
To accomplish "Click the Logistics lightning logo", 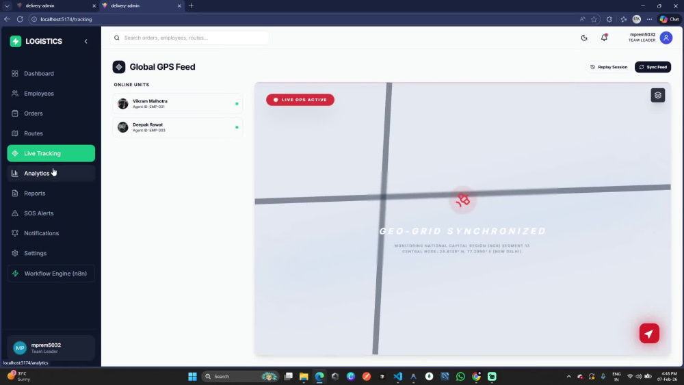I will [x=16, y=42].
